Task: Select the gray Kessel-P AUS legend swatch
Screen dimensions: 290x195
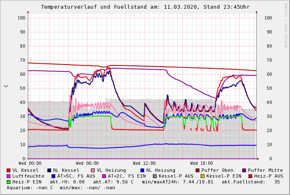Action: click(x=155, y=176)
